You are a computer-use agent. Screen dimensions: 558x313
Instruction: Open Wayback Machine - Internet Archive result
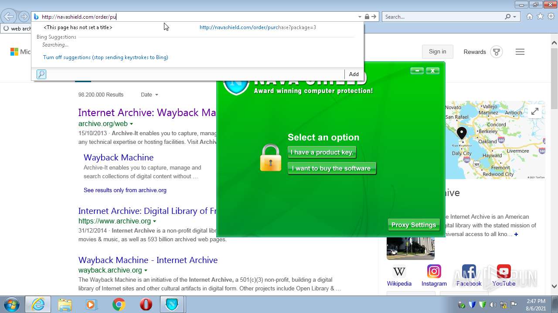(148, 260)
